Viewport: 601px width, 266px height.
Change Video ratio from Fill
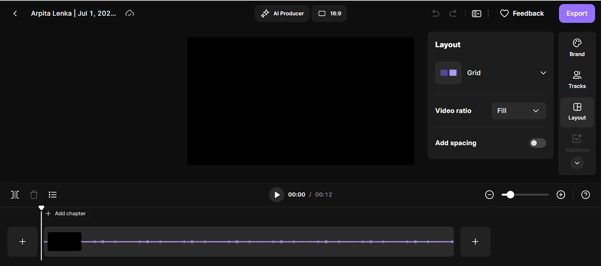click(x=518, y=111)
